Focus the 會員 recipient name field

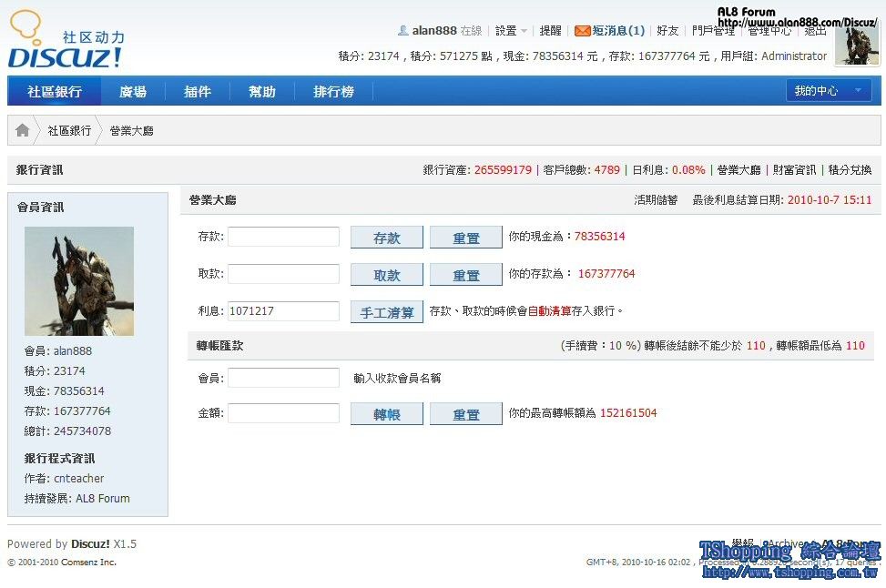pyautogui.click(x=283, y=378)
